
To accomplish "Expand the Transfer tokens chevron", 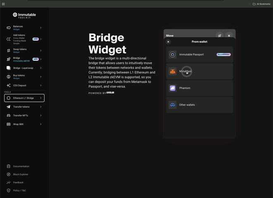I will pyautogui.click(x=41, y=107).
